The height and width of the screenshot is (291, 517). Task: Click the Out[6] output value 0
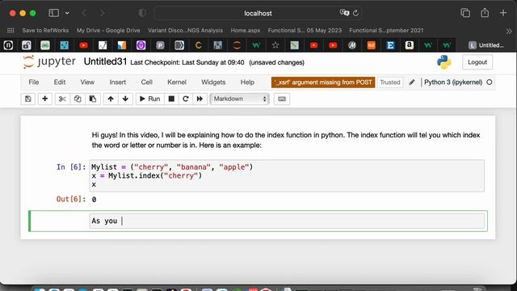[94, 200]
